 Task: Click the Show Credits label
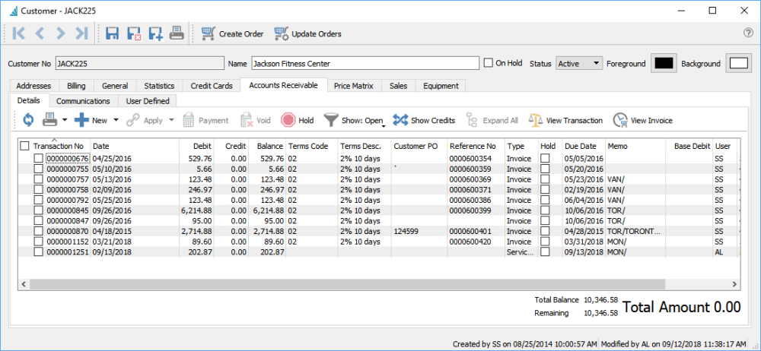point(433,120)
